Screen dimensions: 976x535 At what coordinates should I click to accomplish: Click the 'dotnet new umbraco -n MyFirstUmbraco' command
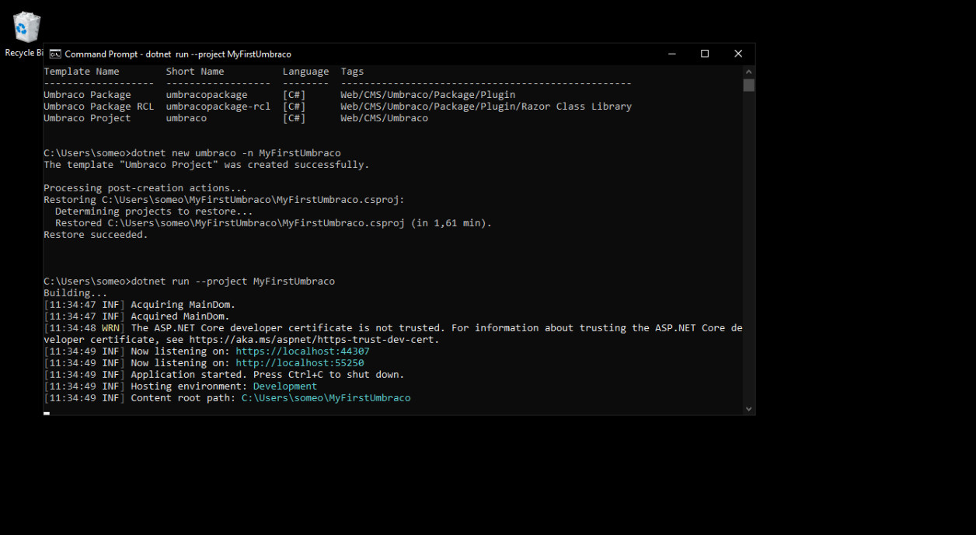(235, 153)
